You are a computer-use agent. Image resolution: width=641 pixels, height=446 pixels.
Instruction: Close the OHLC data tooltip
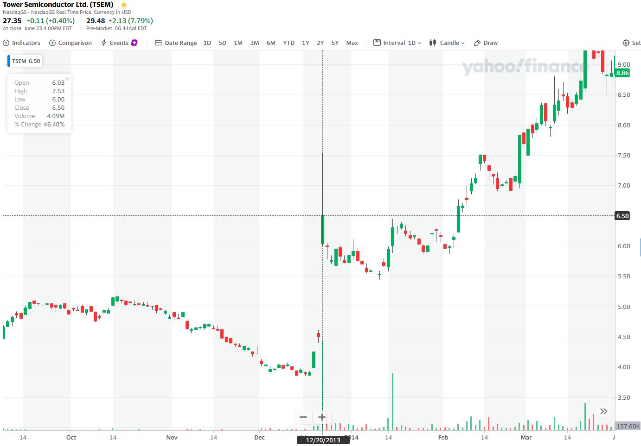[67, 79]
